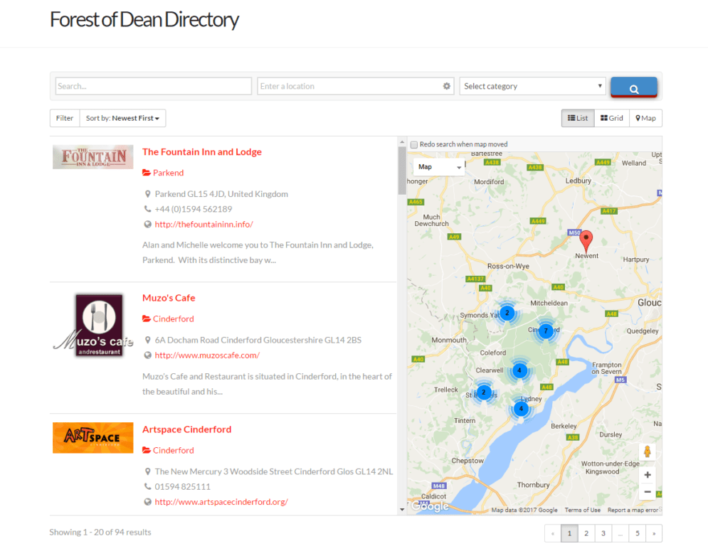Click phone icon beside 01594 825111
This screenshot has width=708, height=546.
[148, 486]
